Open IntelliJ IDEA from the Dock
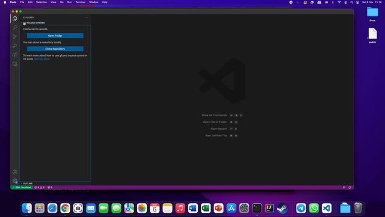 click(269, 208)
